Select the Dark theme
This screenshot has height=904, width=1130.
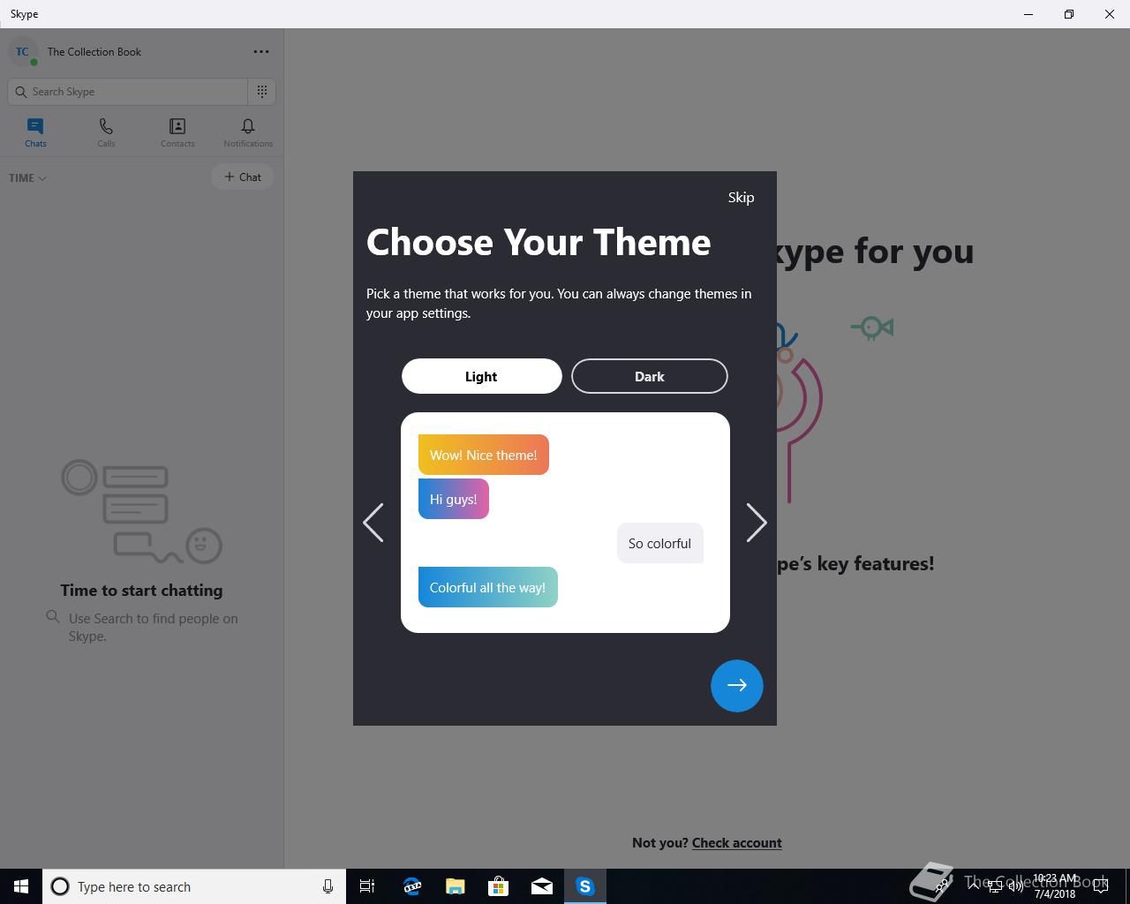(649, 376)
